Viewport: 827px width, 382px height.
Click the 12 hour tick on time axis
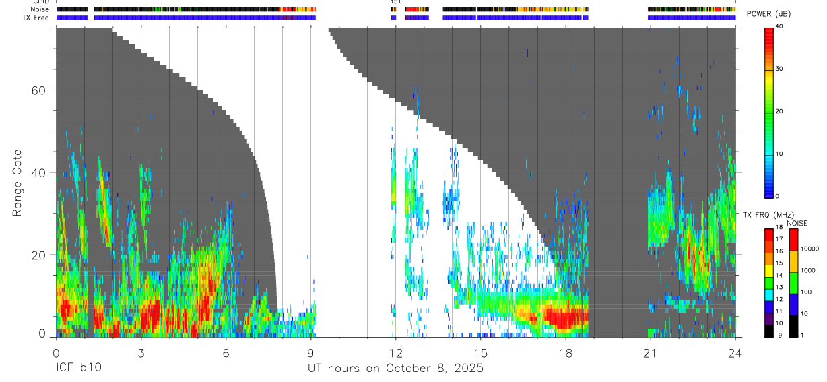pos(396,352)
